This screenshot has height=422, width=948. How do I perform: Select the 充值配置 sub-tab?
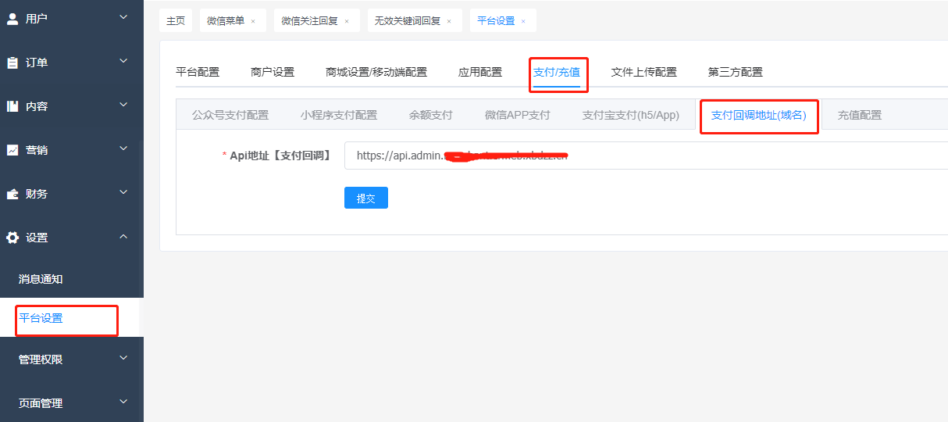pyautogui.click(x=860, y=115)
